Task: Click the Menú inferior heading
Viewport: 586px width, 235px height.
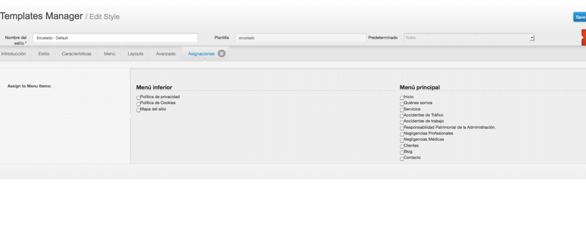Action: coord(154,87)
